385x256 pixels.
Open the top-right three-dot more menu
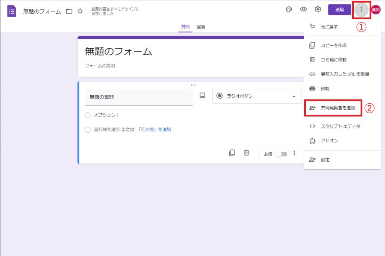pos(361,9)
